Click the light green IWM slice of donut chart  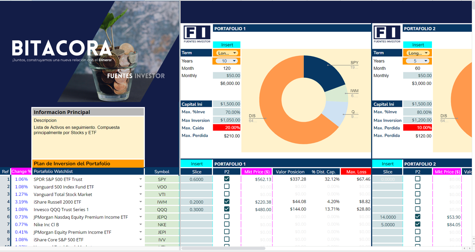337,94
